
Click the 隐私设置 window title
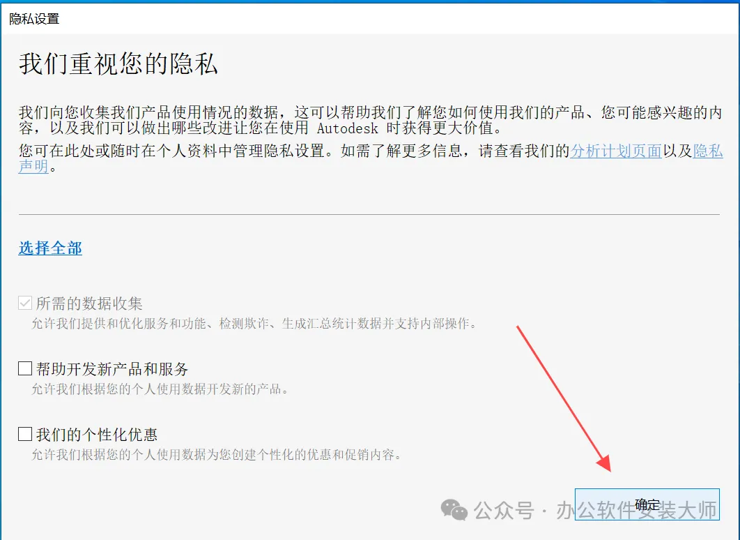coord(34,19)
